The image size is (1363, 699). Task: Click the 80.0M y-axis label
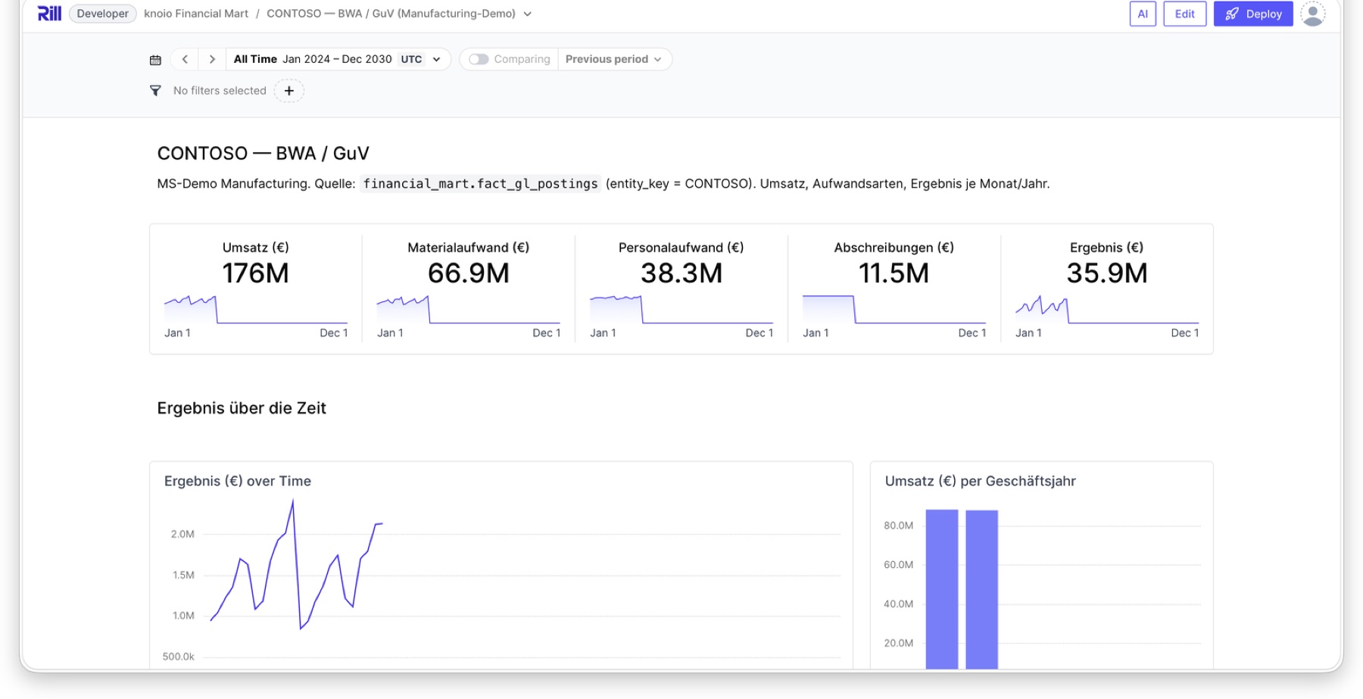(x=899, y=526)
